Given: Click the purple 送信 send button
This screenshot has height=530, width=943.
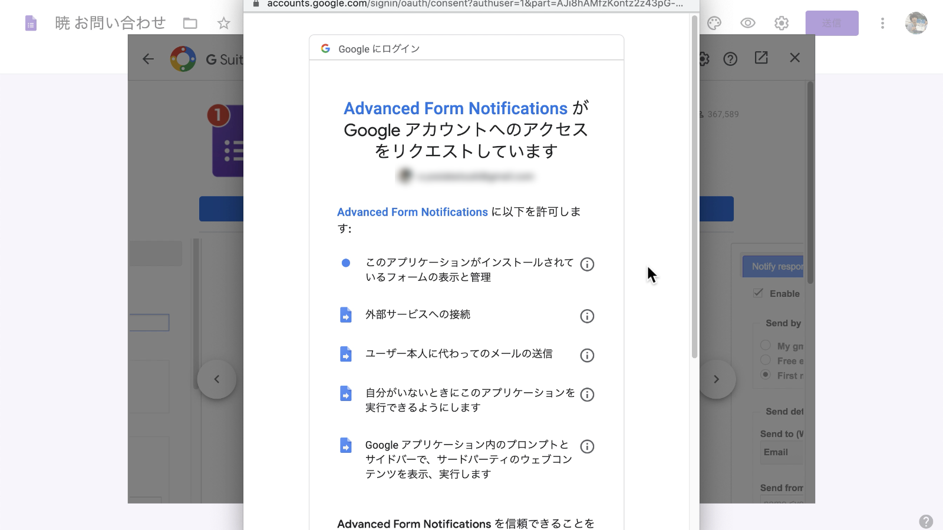Looking at the screenshot, I should [x=832, y=24].
